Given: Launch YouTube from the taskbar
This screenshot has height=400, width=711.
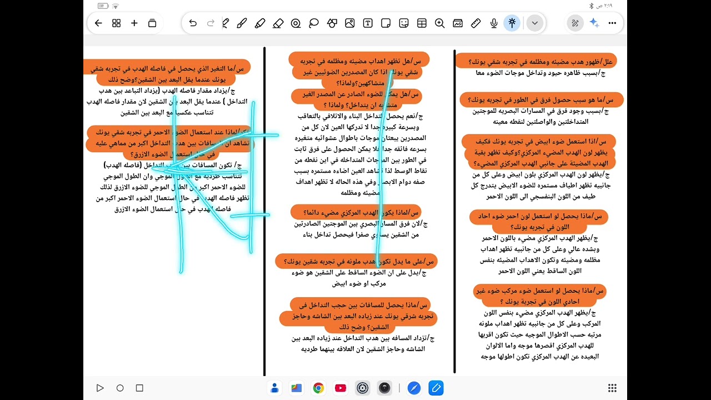Looking at the screenshot, I should 341,388.
